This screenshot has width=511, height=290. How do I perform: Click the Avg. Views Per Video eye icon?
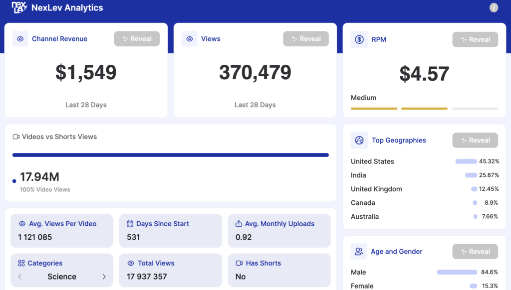[x=22, y=224]
